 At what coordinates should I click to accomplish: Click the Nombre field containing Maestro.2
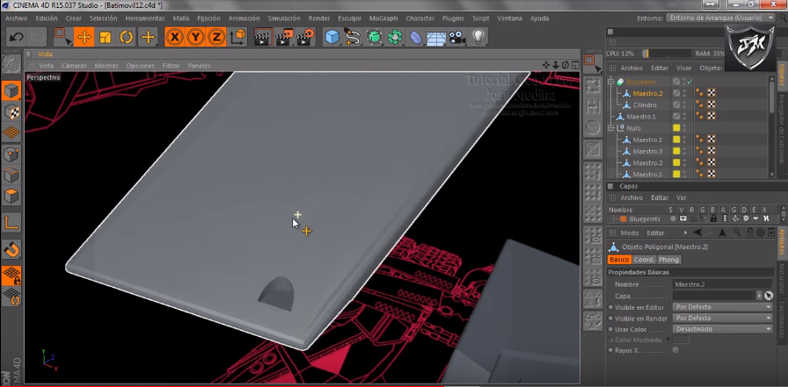[722, 284]
